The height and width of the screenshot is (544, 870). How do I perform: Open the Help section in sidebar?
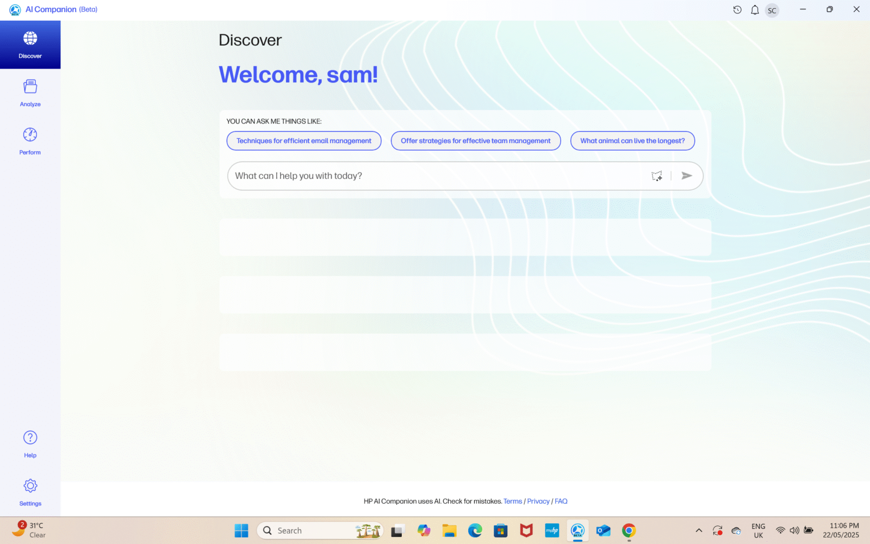point(30,444)
